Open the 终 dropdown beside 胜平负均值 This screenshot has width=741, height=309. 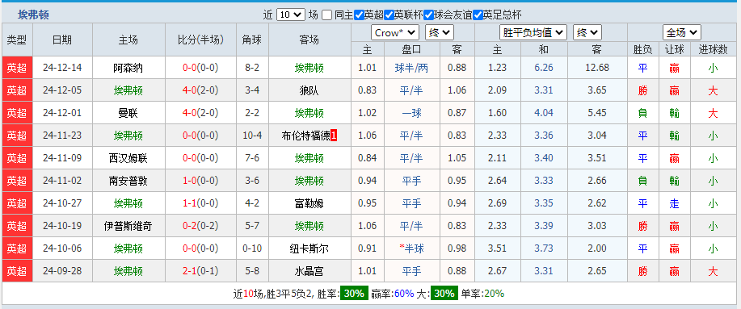[x=587, y=32]
